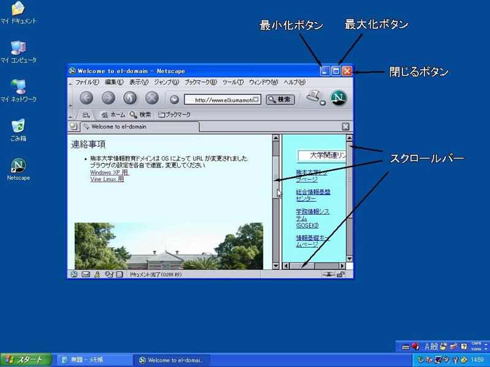Screen dimensions: 490x367
Task: Collapse the menu bar using its grippy
Action: tap(70, 83)
